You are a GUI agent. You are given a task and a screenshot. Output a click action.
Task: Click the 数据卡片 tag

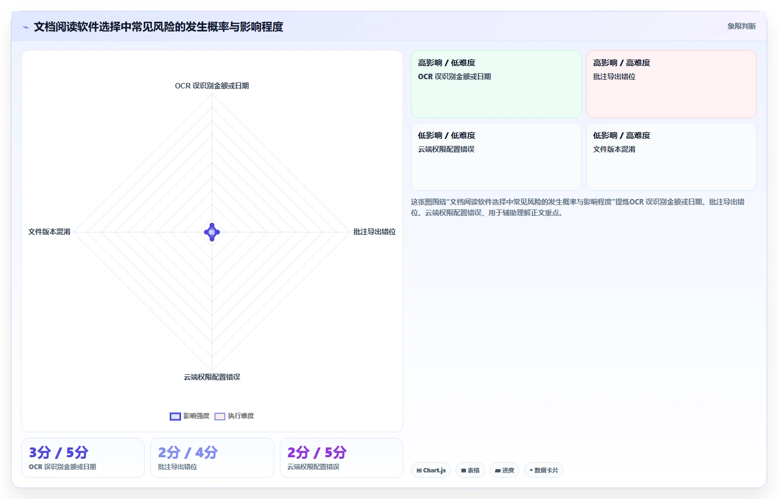(543, 470)
